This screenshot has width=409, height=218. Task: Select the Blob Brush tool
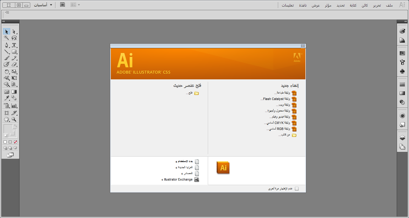point(7,64)
